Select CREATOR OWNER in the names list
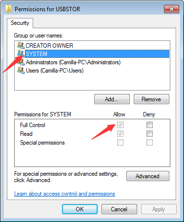The width and height of the screenshot is (184, 222). [x=49, y=45]
